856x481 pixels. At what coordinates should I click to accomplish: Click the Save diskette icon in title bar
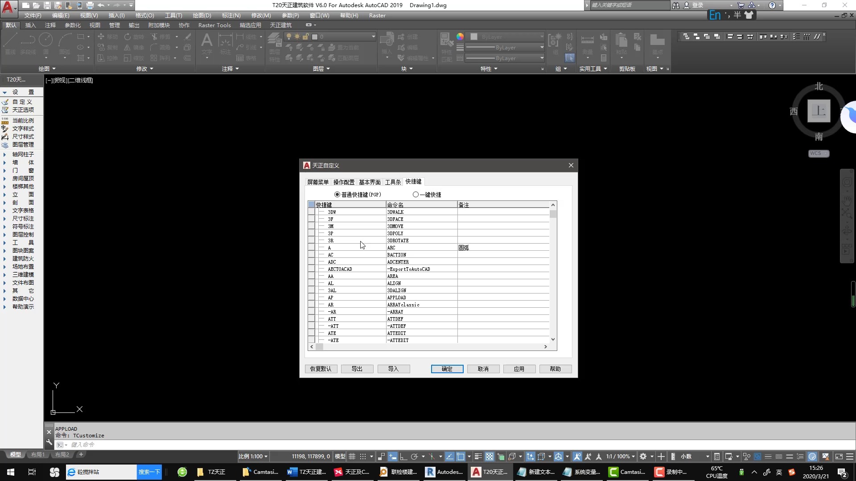pyautogui.click(x=47, y=5)
